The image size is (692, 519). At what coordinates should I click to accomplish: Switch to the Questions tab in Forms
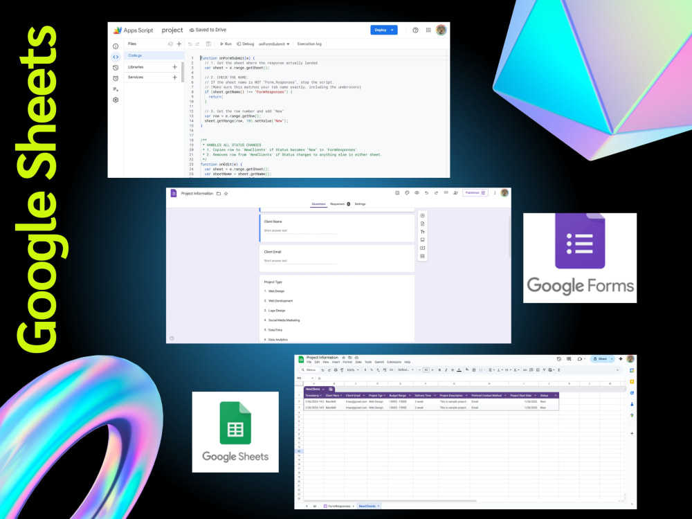(318, 204)
